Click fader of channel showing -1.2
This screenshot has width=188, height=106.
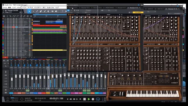[65, 75]
